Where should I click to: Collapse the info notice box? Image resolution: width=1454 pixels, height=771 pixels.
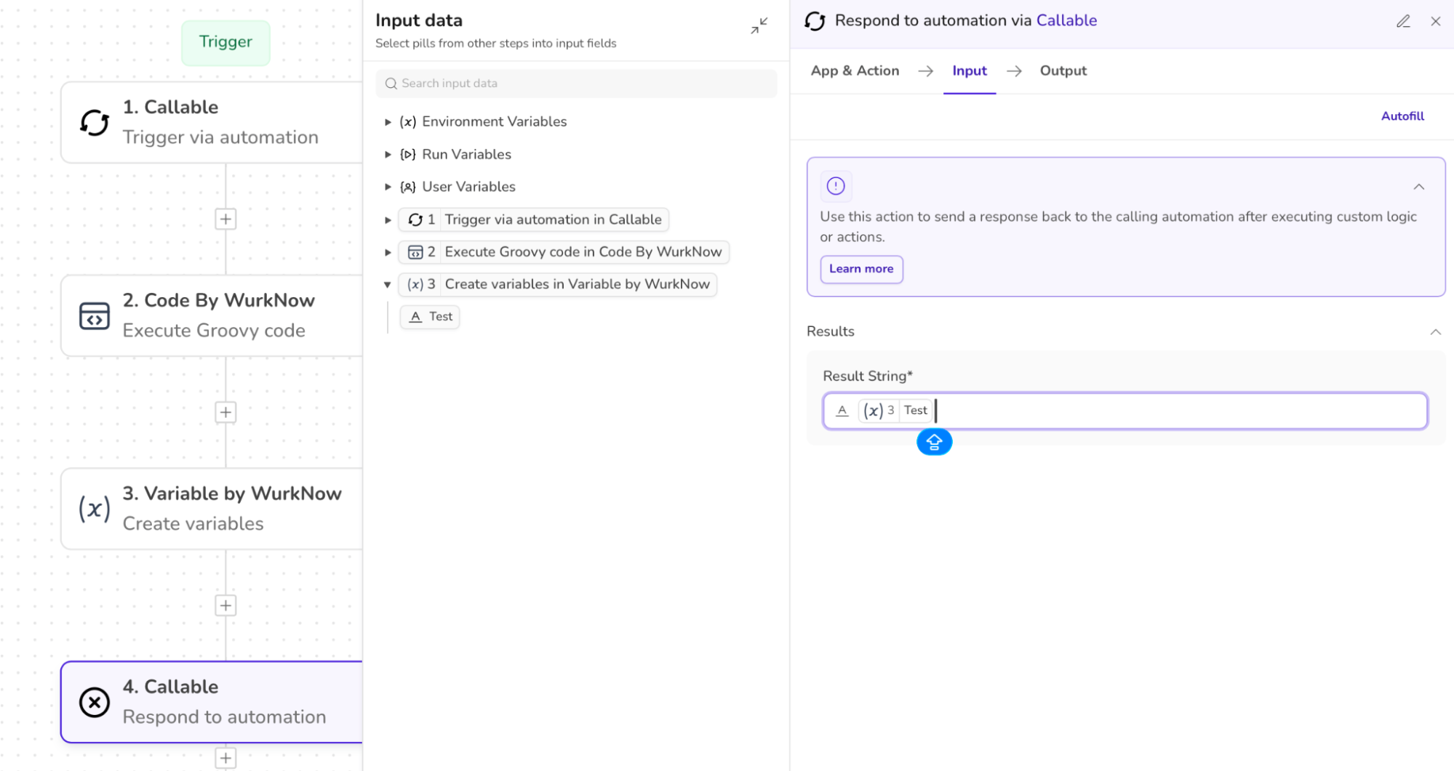click(x=1418, y=187)
